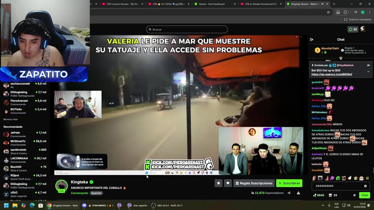
Task: Switch to Corazón Serrano YouTube tab
Action: (123, 4)
